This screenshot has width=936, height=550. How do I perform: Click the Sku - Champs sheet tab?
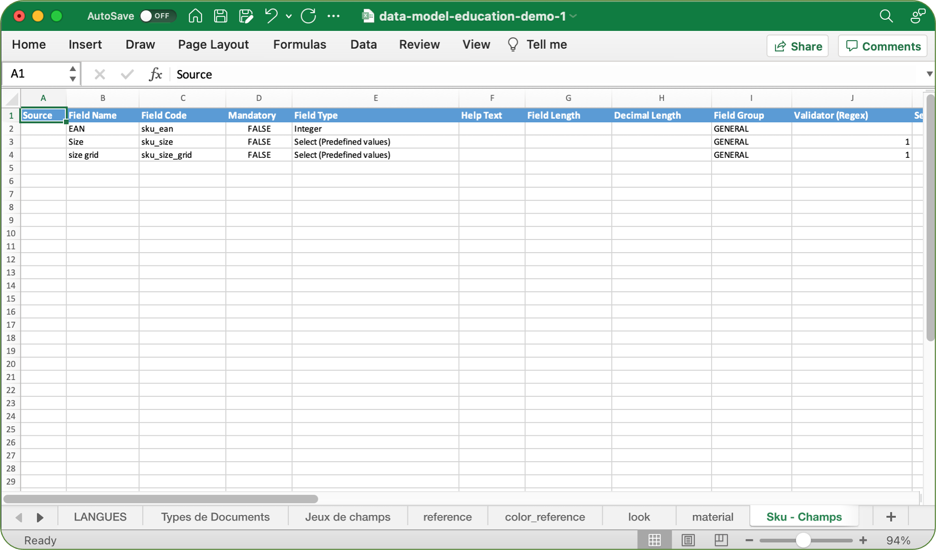point(804,517)
